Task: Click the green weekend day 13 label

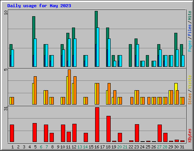Action: tap(80, 147)
